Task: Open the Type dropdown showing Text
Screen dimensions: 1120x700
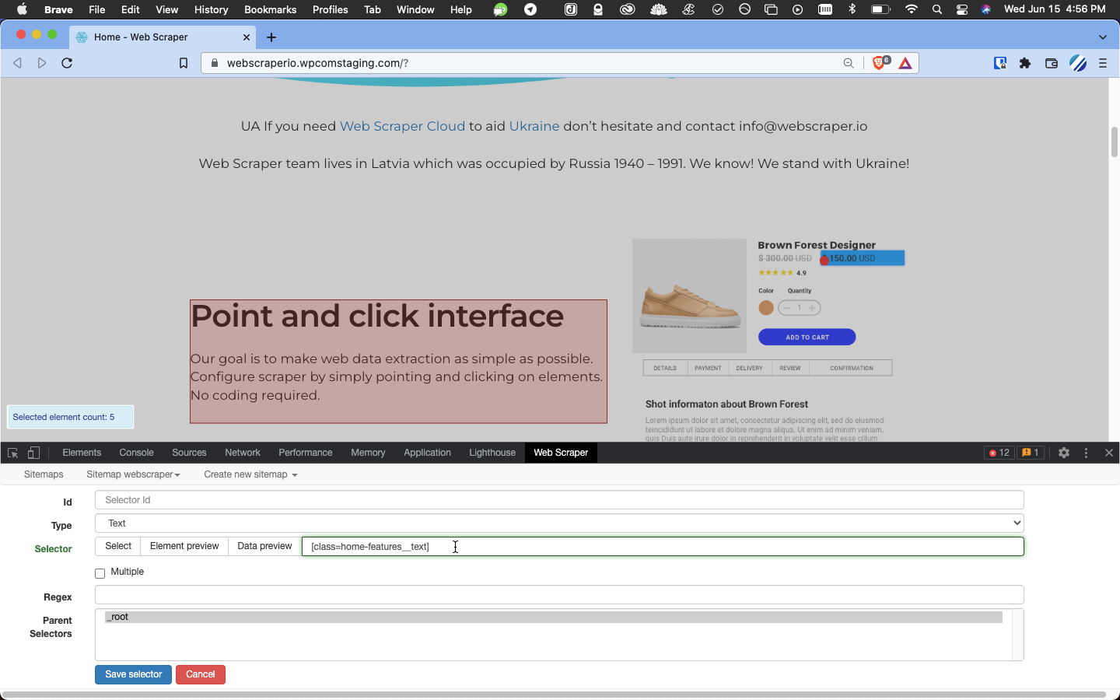Action: point(558,523)
